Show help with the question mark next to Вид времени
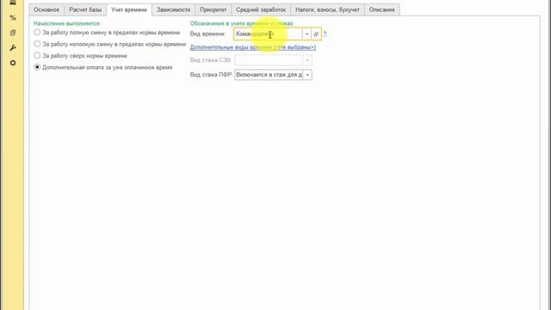This screenshot has width=551, height=310. 325,34
